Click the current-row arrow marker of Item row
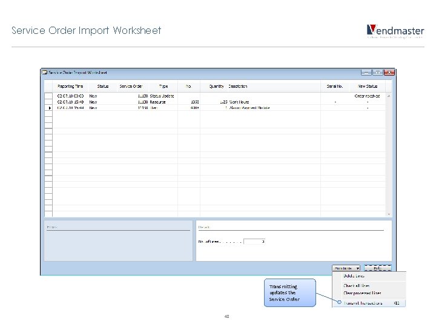 click(x=49, y=108)
